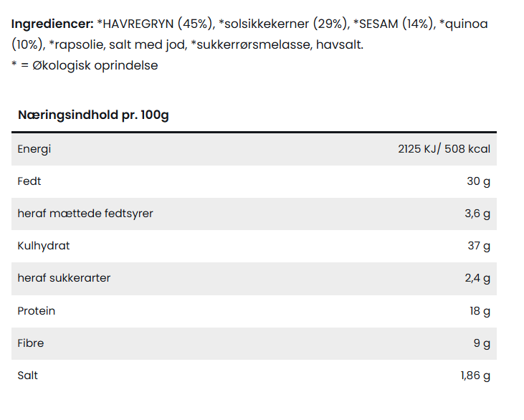This screenshot has height=420, width=524.
Task: Click the '18 g' protein value
Action: tap(479, 311)
